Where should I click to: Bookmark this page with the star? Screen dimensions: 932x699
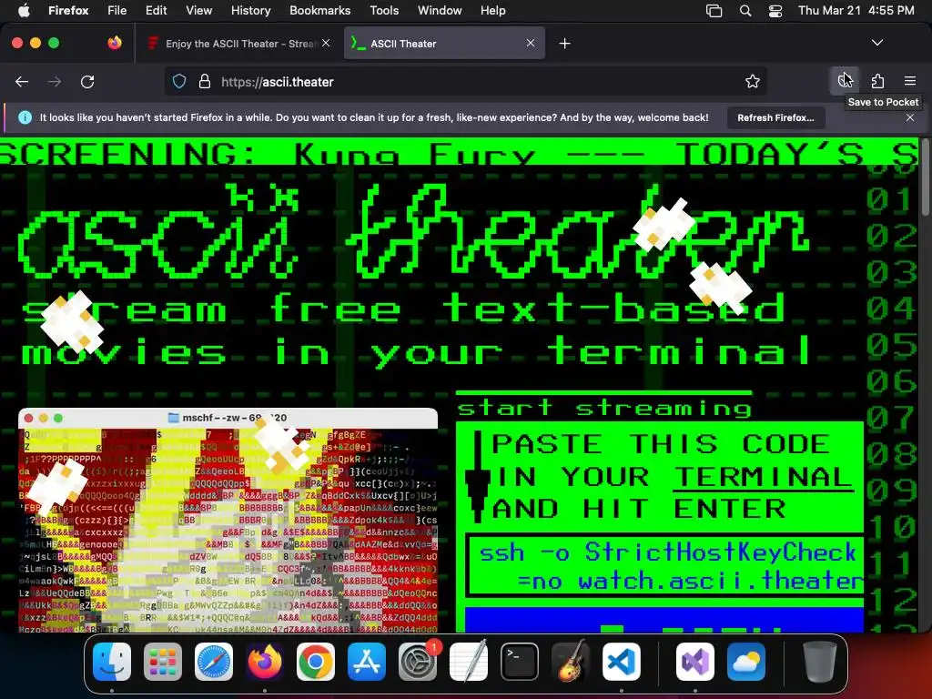tap(753, 81)
